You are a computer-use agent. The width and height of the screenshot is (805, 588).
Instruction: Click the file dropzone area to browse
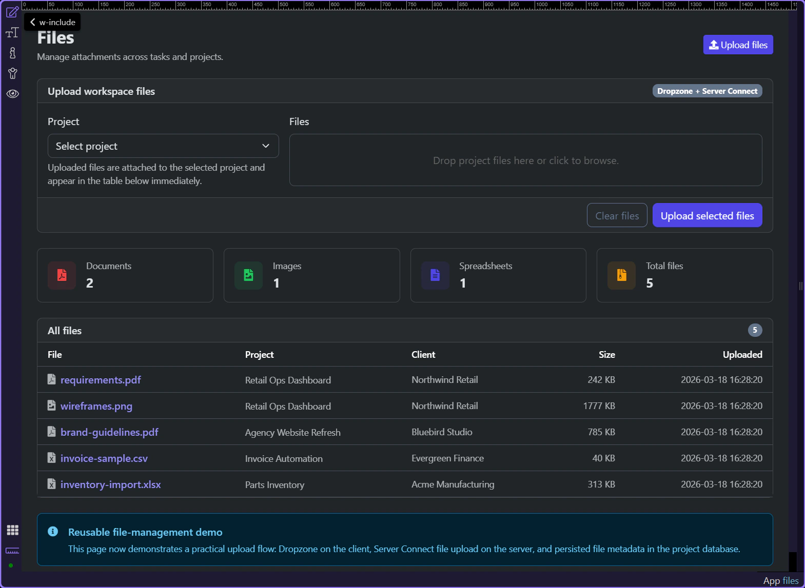[525, 160]
